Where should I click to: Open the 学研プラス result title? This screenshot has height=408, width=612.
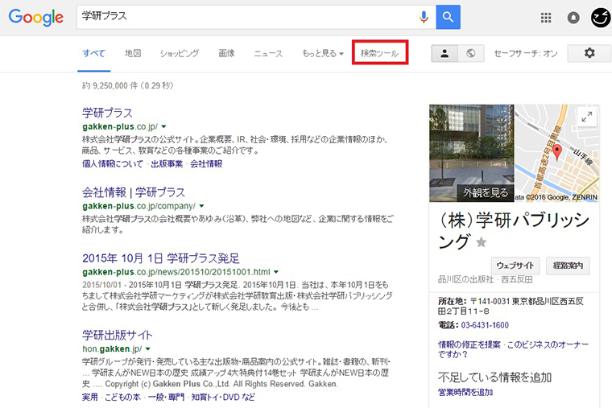(107, 113)
